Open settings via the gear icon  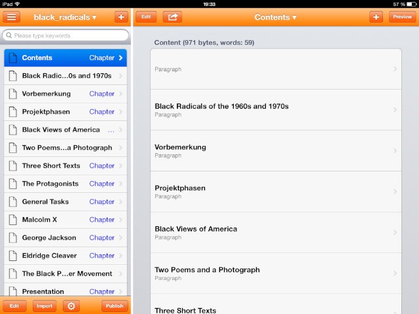tap(71, 305)
